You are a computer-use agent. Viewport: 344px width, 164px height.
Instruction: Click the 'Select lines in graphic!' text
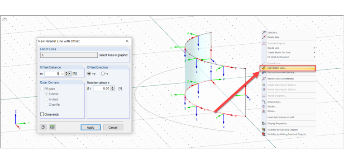tap(114, 55)
